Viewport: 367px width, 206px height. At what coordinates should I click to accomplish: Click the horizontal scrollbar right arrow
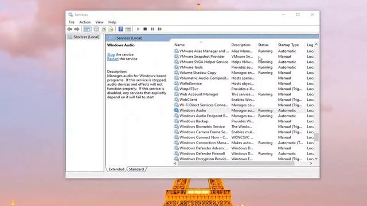(x=311, y=164)
